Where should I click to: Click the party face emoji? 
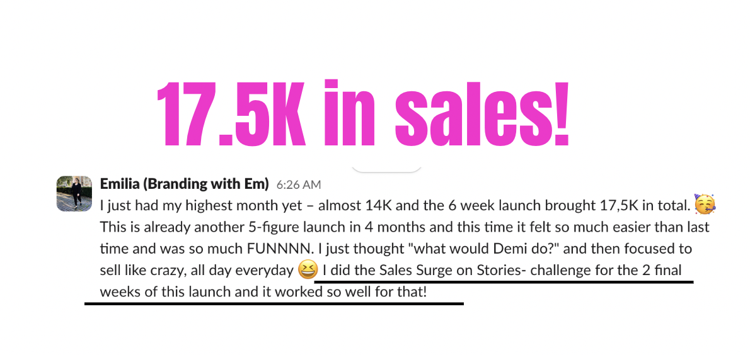[705, 205]
